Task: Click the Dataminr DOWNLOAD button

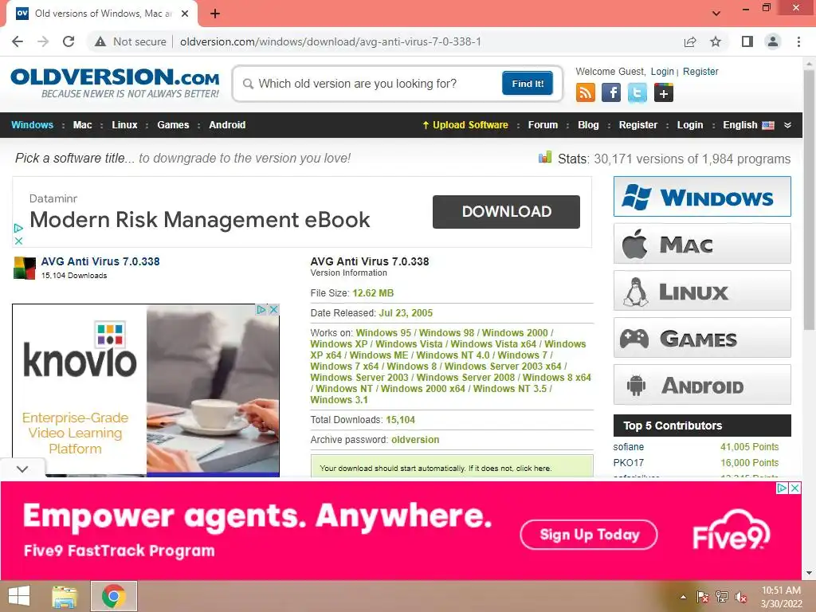Action: pos(506,212)
